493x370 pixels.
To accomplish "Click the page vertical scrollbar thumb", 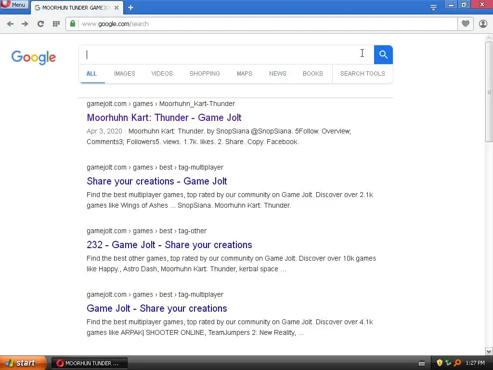I will (489, 92).
